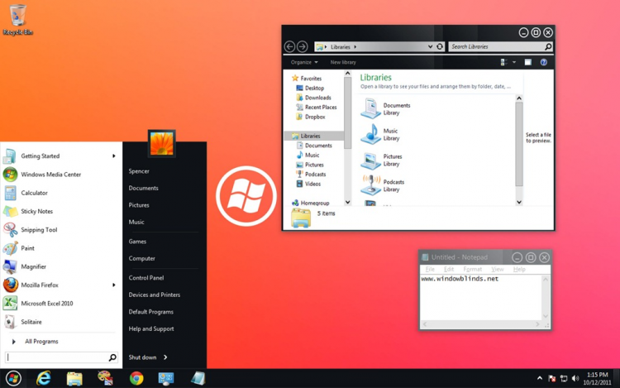Open the Notepad taskbar icon
The image size is (620, 388).
point(198,379)
